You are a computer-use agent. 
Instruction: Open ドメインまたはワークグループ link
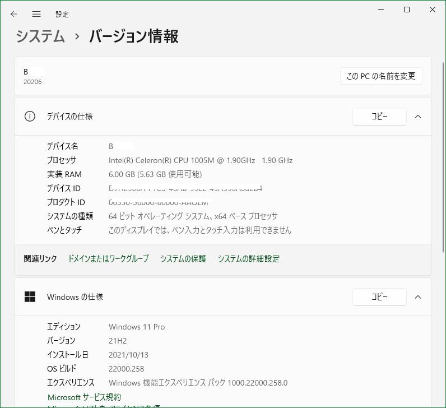[x=108, y=258]
